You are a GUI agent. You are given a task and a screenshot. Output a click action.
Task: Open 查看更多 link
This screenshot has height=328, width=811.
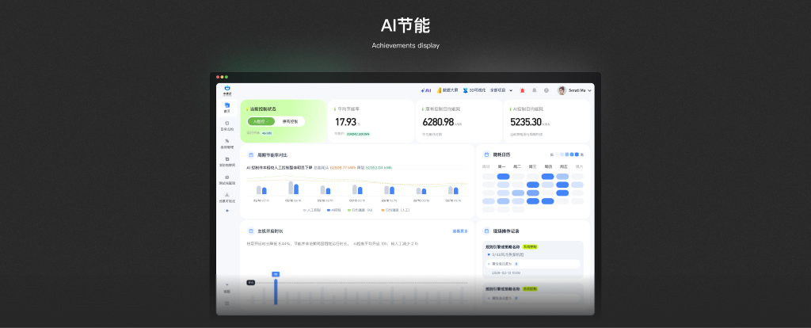(x=460, y=231)
